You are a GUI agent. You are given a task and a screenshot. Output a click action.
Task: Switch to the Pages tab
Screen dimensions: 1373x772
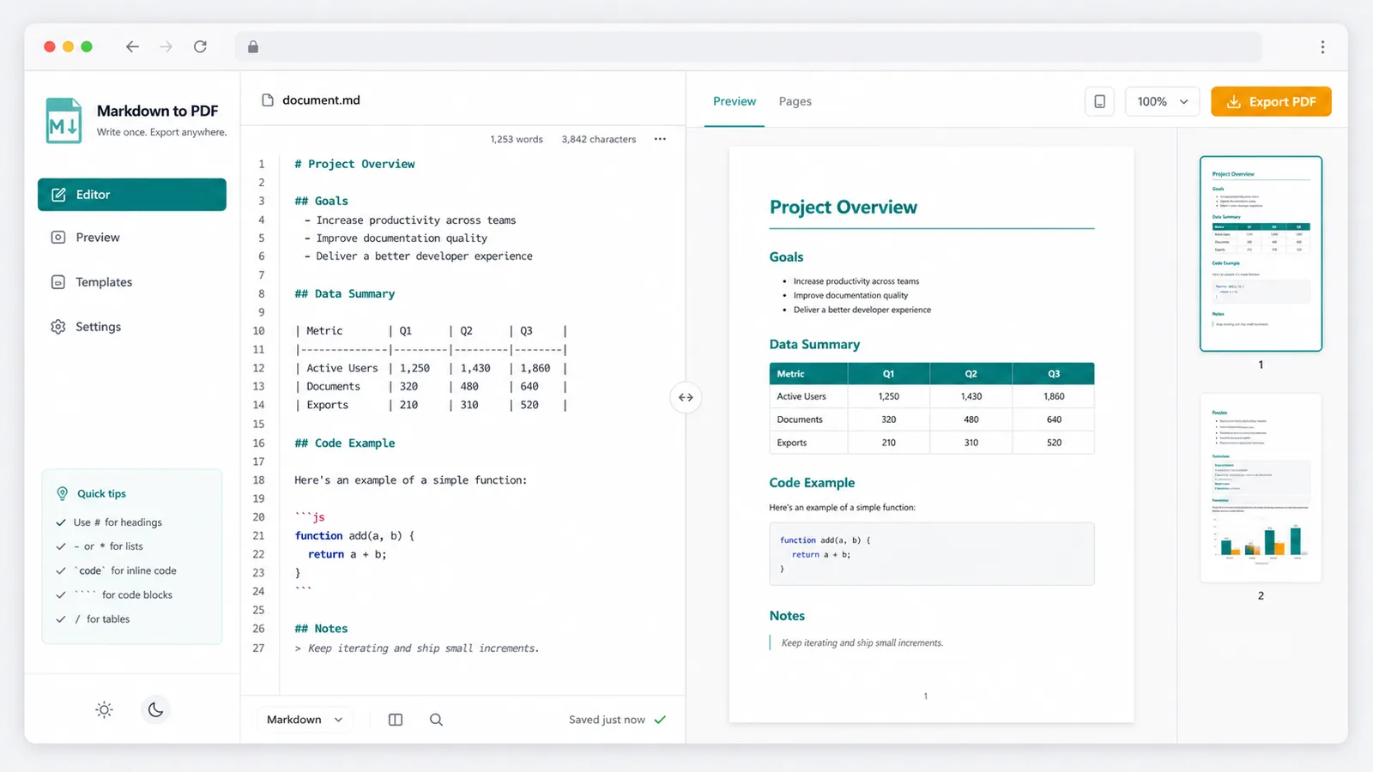pos(795,101)
